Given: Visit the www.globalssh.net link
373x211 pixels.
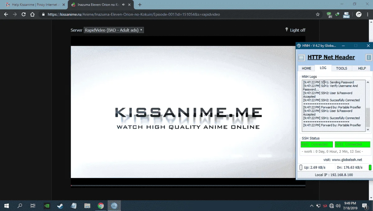Looking at the screenshot, I should click(x=347, y=160).
